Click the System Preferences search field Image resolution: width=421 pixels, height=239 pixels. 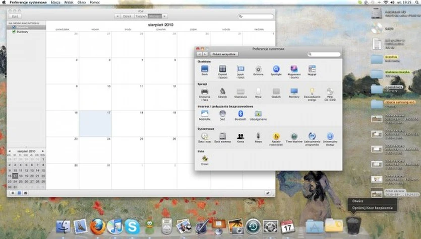click(324, 54)
